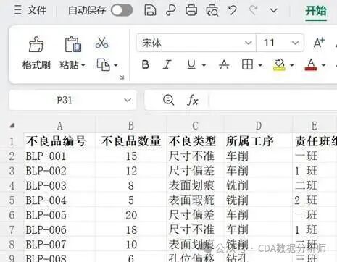Click quantity cell 15 in row 2
The height and width of the screenshot is (262, 337).
pyautogui.click(x=131, y=156)
